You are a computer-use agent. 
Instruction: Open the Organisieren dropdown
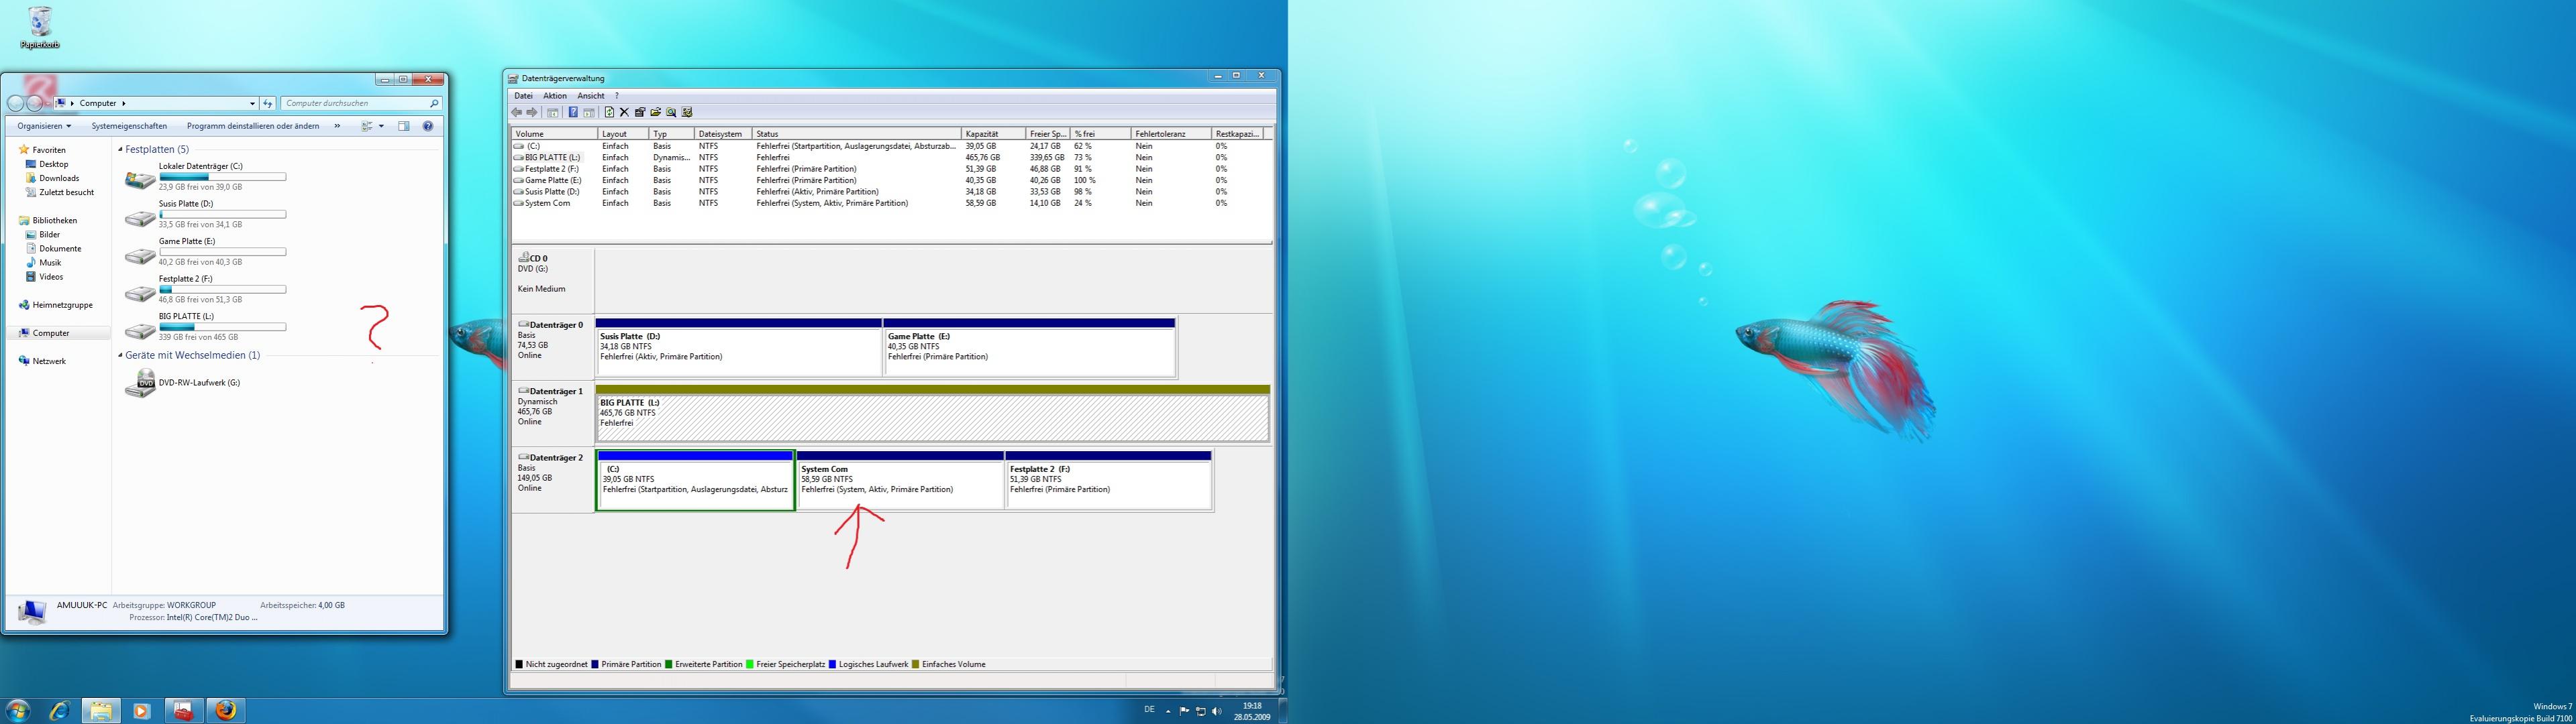pos(44,127)
